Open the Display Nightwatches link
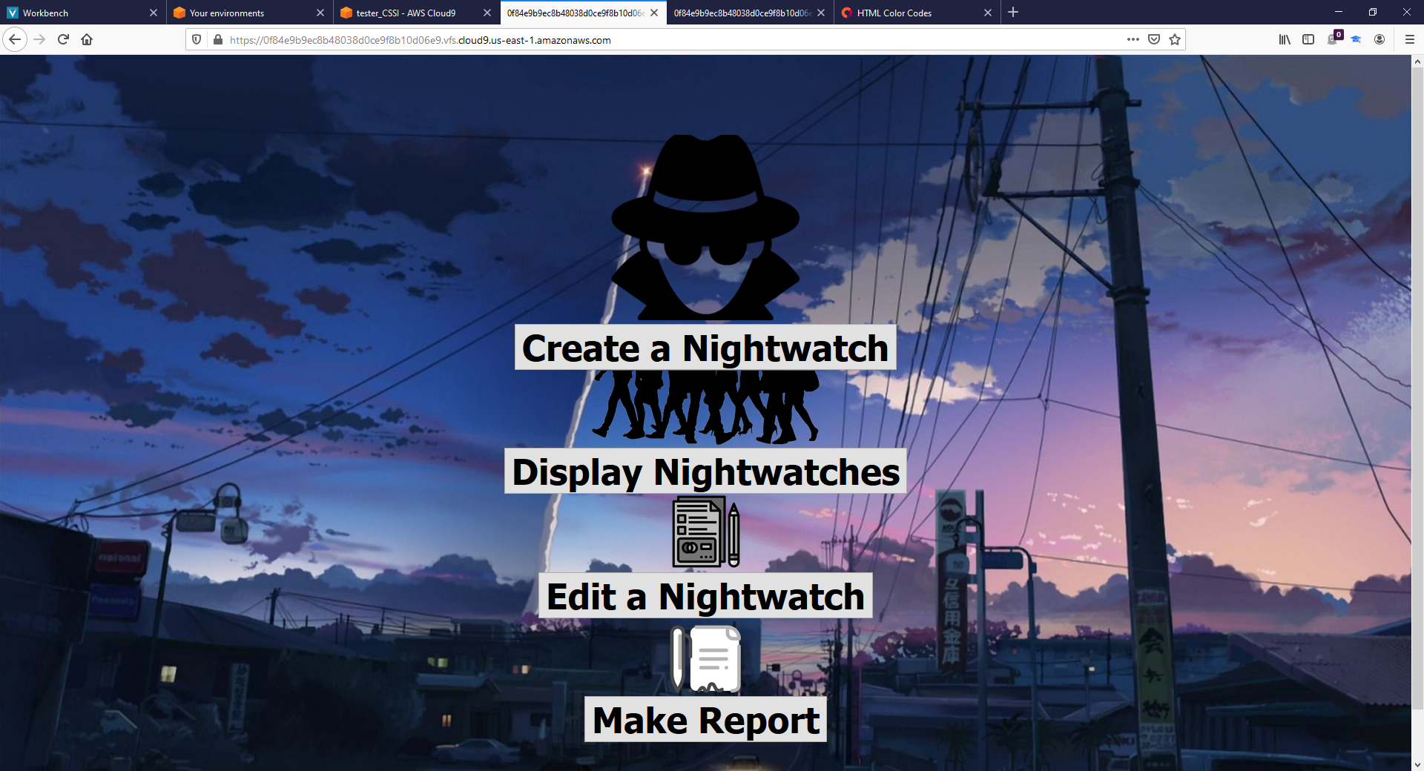The height and width of the screenshot is (771, 1424). point(705,471)
